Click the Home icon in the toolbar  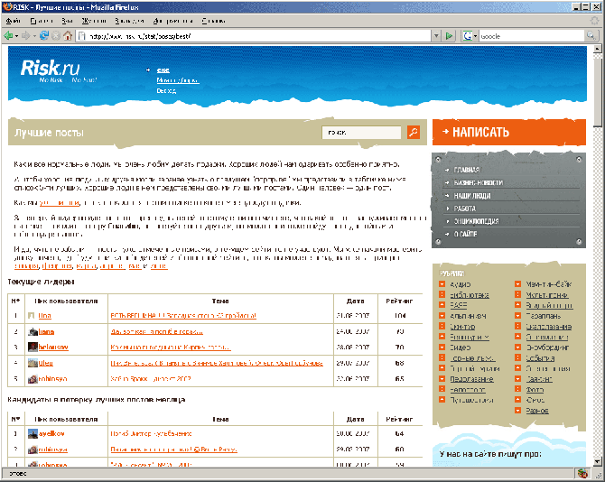68,36
